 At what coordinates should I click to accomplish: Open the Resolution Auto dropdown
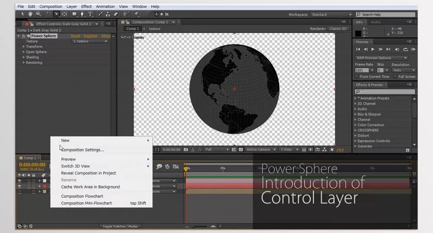(404, 70)
